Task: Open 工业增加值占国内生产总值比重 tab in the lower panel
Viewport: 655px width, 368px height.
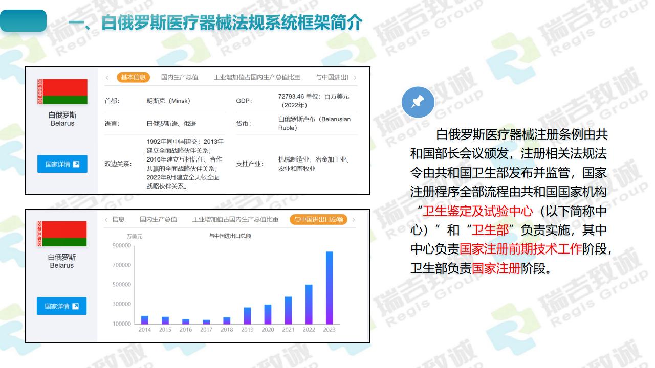Action: [235, 220]
